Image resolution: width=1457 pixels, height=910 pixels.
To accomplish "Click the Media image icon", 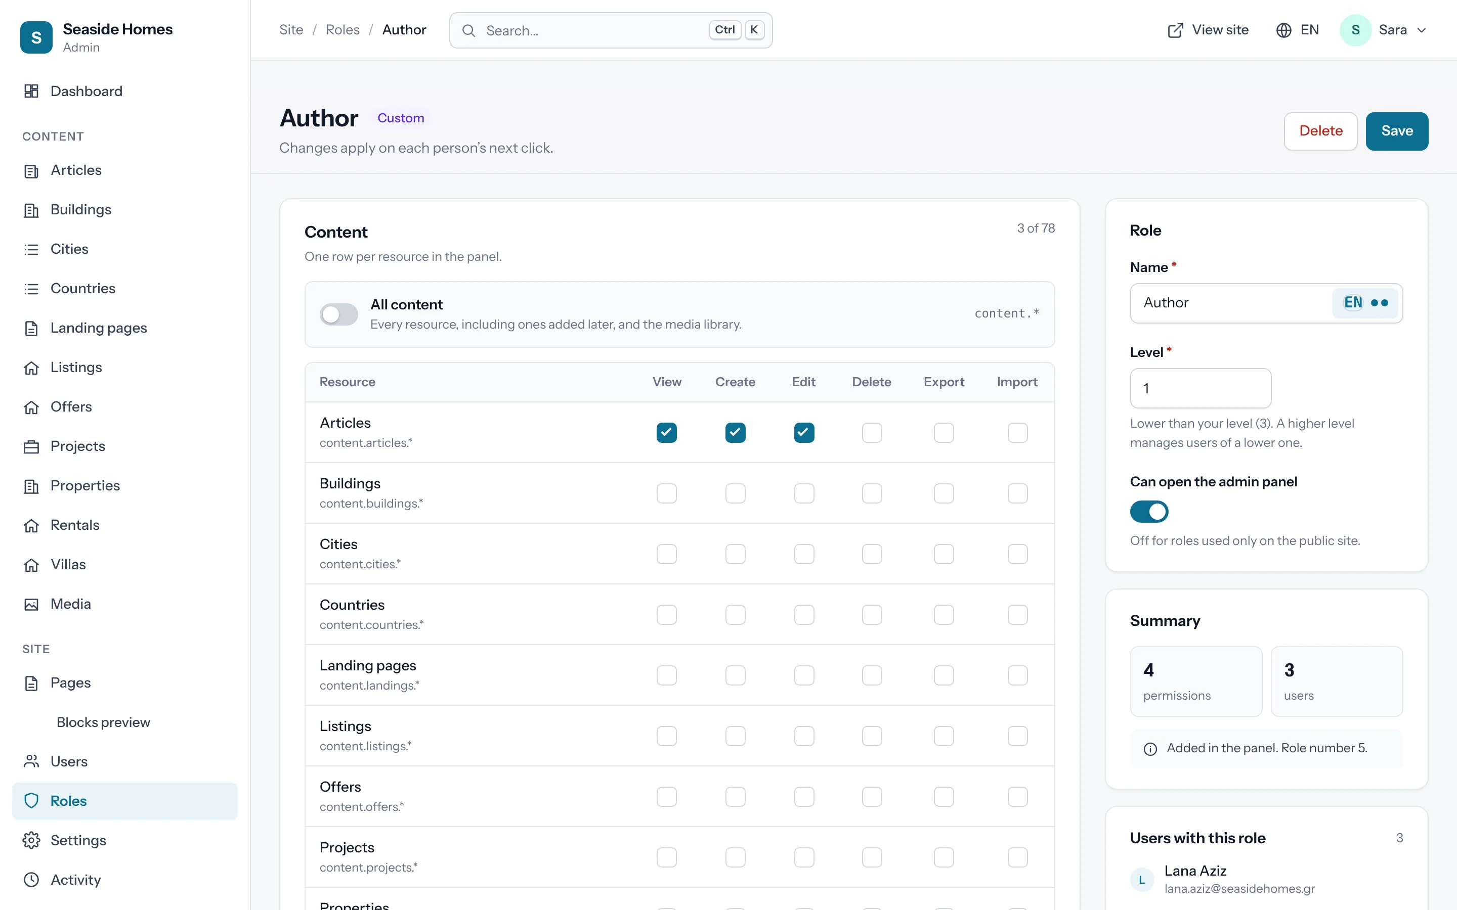I will 31,604.
